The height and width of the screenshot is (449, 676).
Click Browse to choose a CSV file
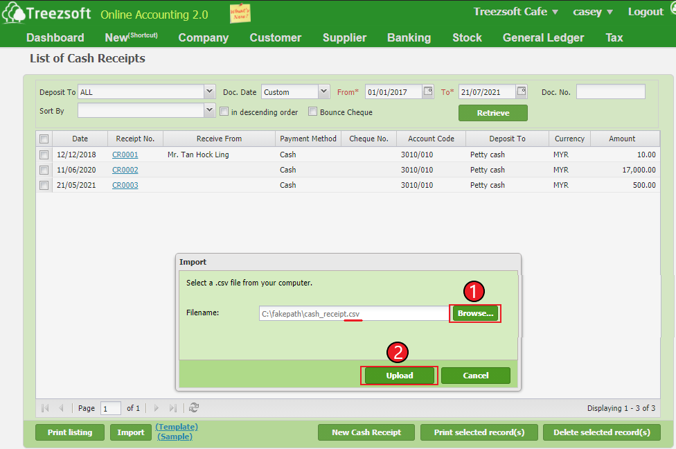click(475, 314)
